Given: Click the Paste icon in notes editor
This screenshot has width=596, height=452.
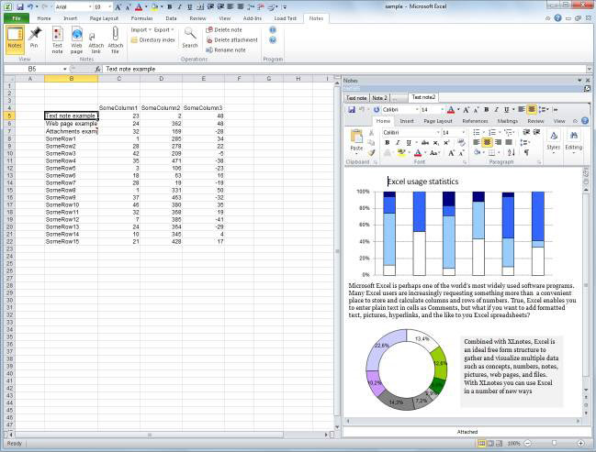Looking at the screenshot, I should pyautogui.click(x=356, y=140).
